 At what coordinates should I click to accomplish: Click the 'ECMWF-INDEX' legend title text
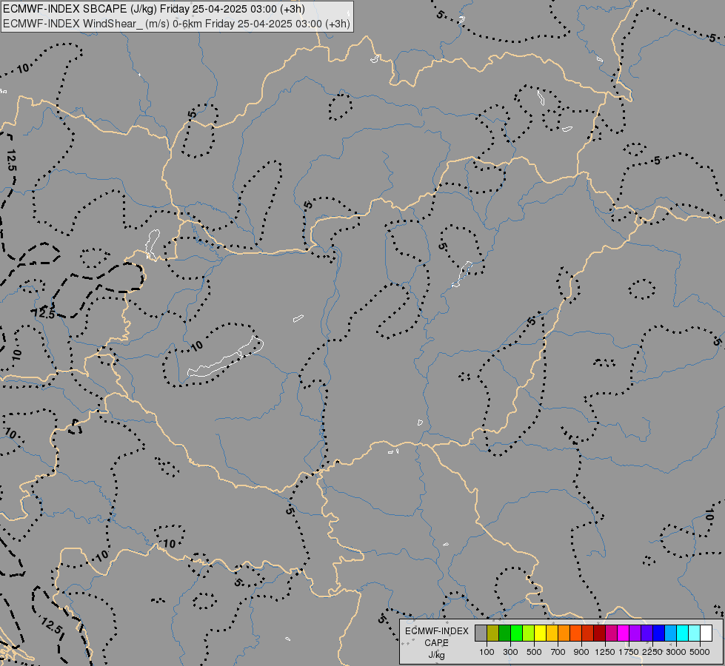(x=436, y=631)
